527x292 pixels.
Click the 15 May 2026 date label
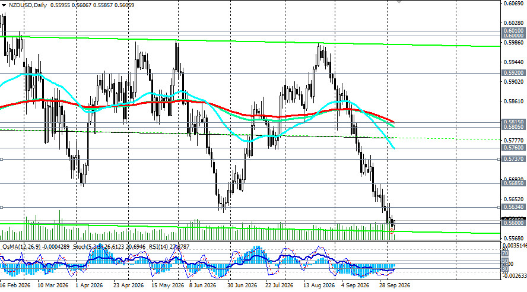pyautogui.click(x=167, y=285)
